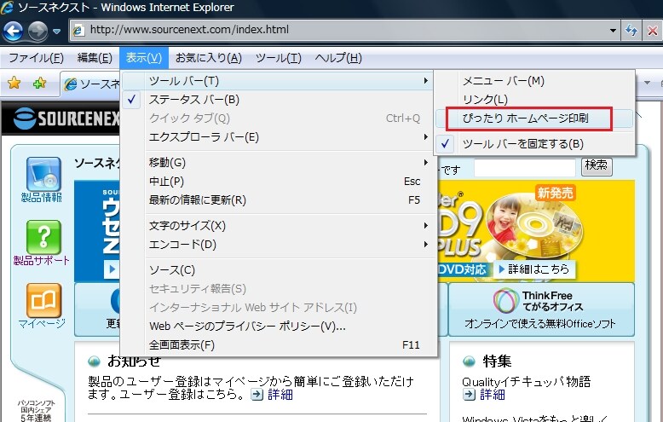Expand the エクスプローラ バー(E) submenu
This screenshot has height=422, width=663.
278,137
